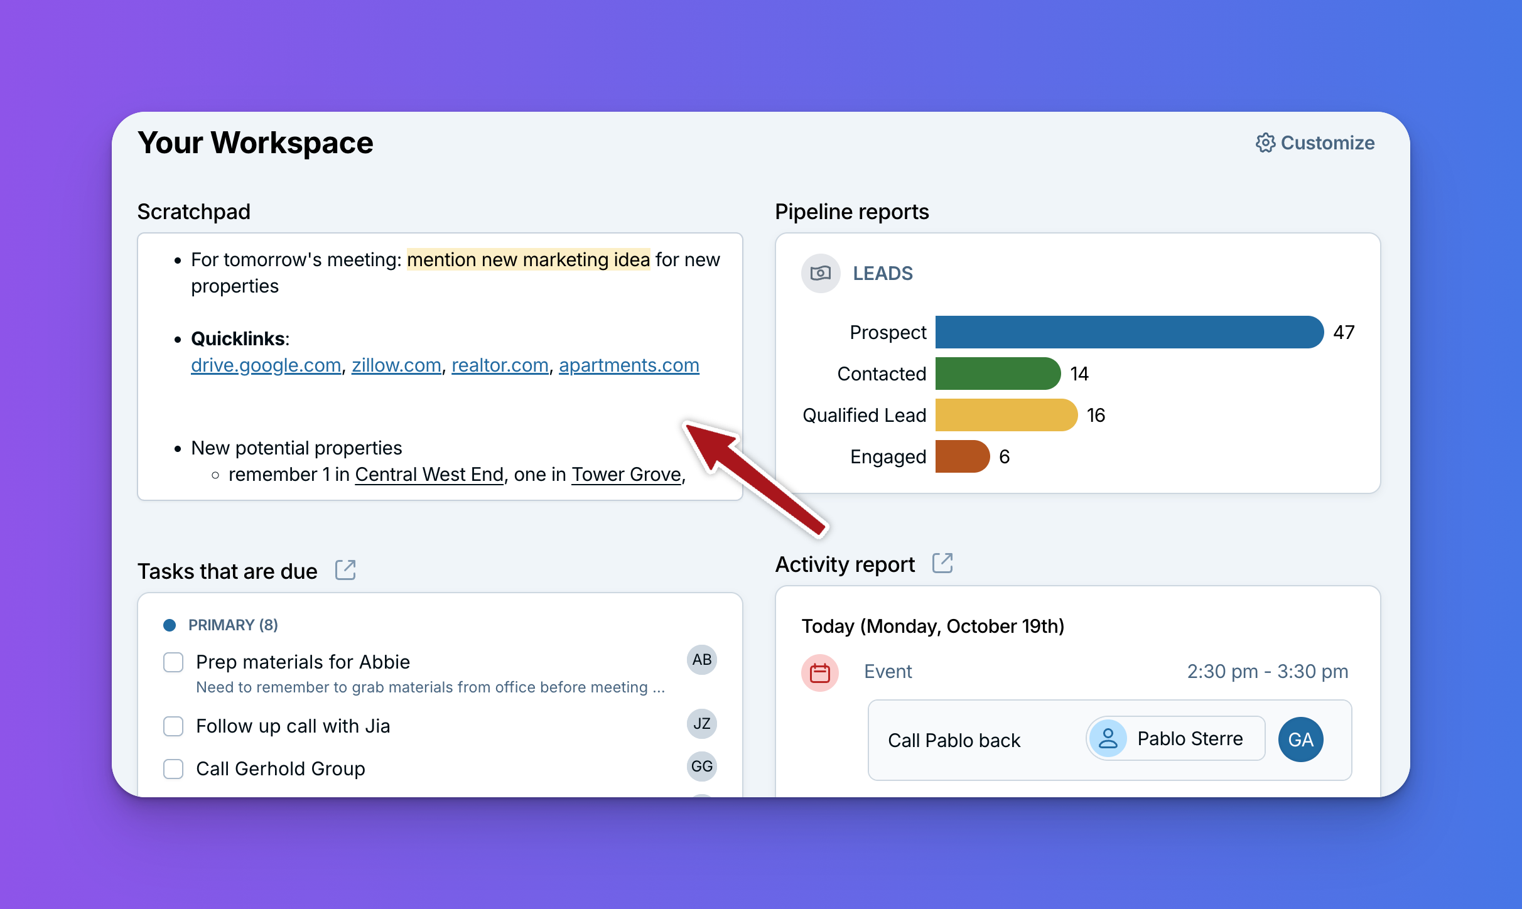Click the Tower Grove link
Viewport: 1522px width, 909px height.
(x=627, y=474)
